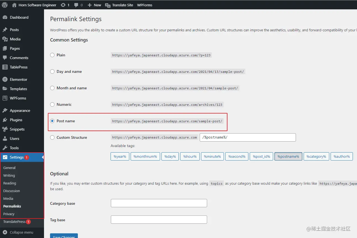The image size is (357, 238).
Task: Select the Day and name radio button
Action: (52, 71)
